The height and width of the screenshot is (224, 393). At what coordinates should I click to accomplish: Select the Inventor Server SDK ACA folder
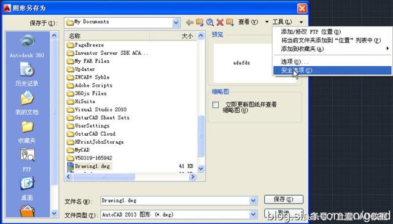pos(107,53)
